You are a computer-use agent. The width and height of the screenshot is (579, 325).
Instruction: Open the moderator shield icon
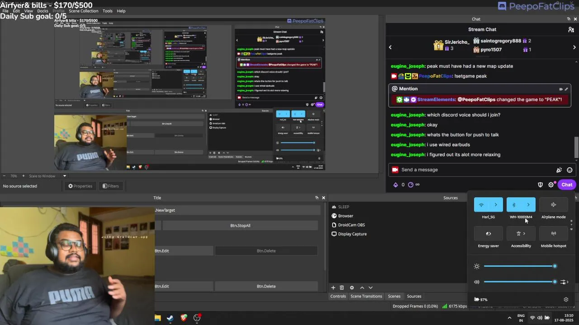540,185
